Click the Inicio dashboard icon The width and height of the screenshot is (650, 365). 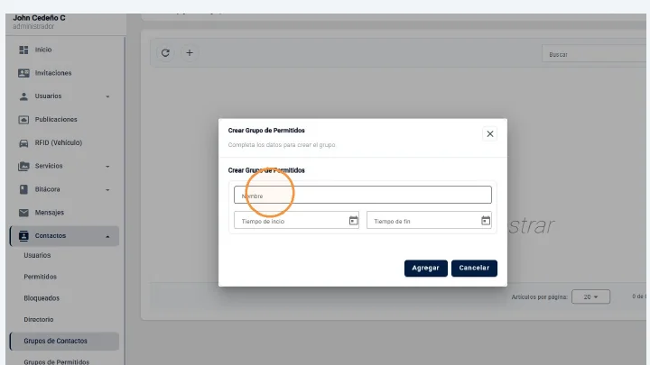[23, 50]
